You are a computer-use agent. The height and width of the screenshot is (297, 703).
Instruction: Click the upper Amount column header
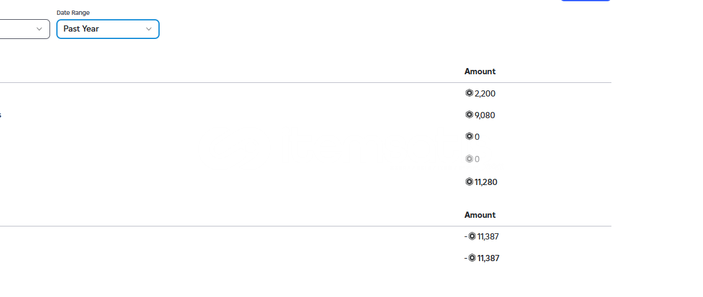480,71
